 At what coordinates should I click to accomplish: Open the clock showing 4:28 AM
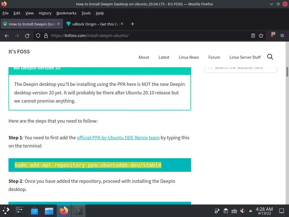point(264,211)
